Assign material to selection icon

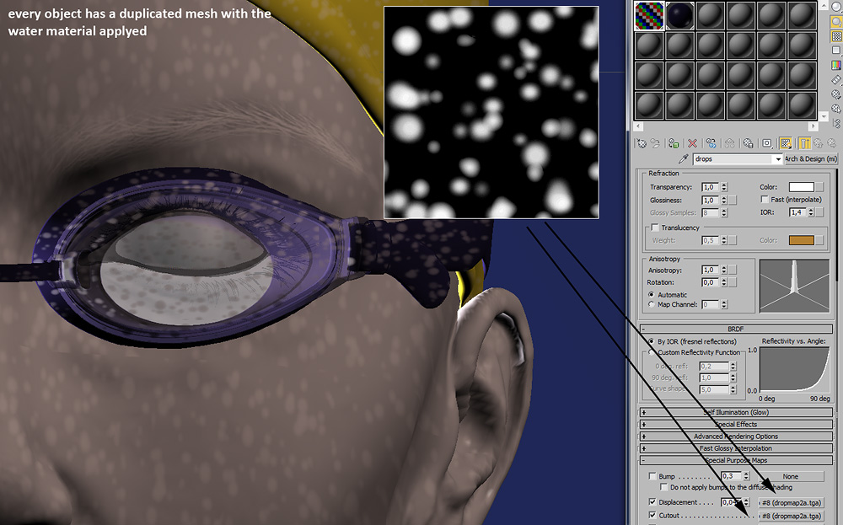674,143
